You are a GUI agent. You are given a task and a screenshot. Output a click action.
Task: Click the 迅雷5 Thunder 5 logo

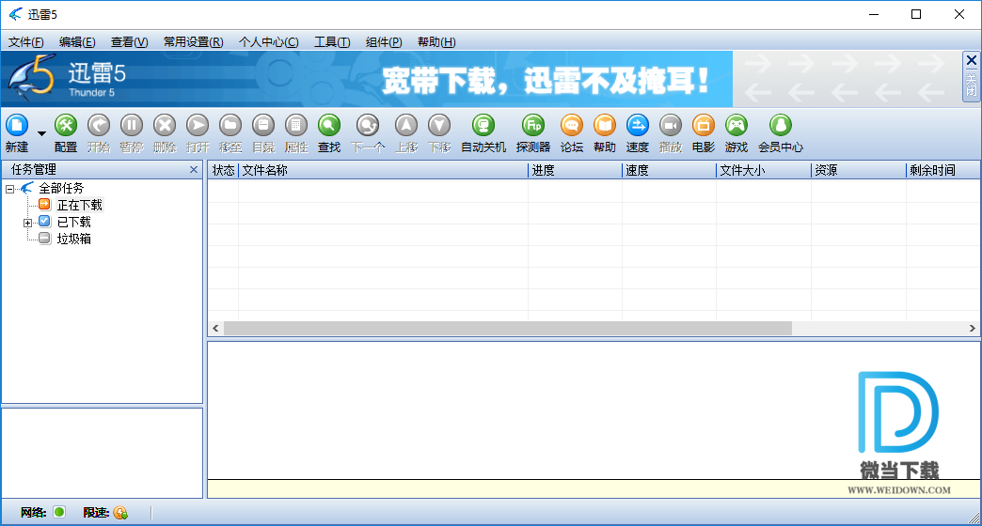[x=67, y=78]
